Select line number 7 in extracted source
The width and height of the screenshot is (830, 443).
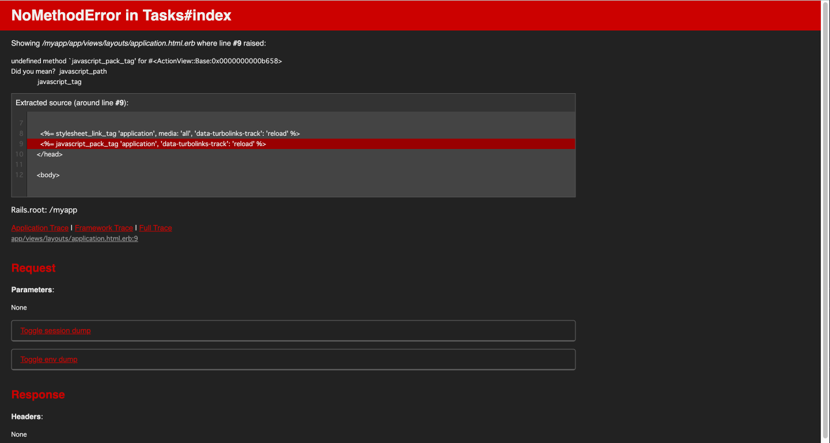[21, 123]
